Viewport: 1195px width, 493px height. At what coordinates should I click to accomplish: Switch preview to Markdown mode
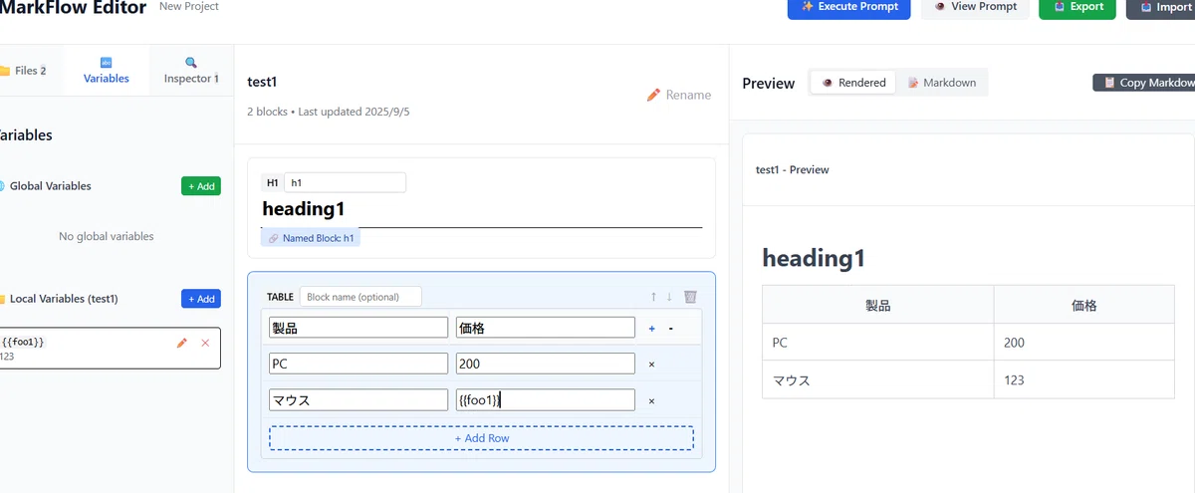coord(941,83)
